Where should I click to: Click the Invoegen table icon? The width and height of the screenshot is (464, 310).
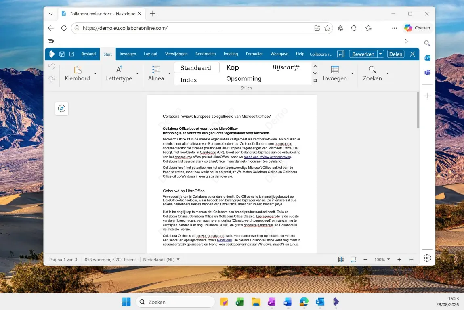[x=335, y=69]
